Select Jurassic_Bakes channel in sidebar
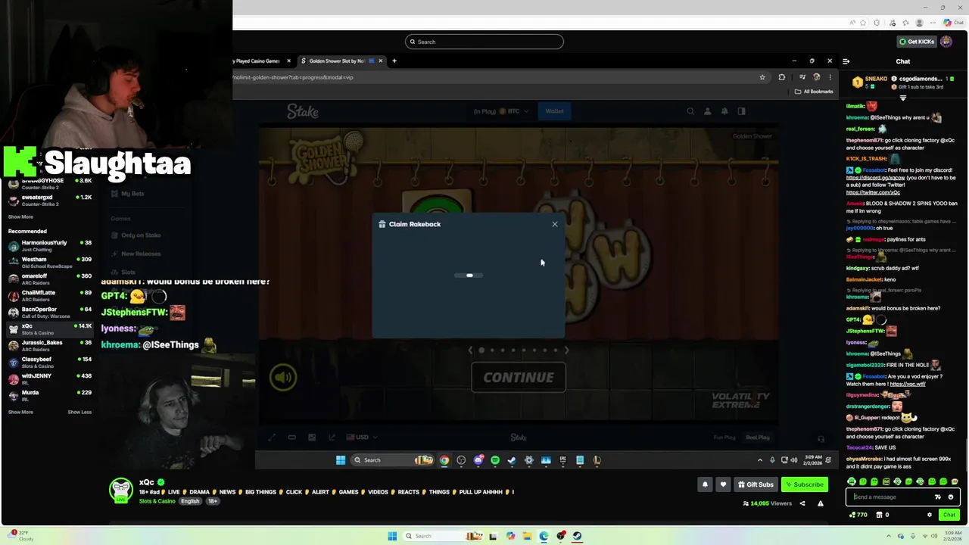The height and width of the screenshot is (545, 969). point(49,346)
